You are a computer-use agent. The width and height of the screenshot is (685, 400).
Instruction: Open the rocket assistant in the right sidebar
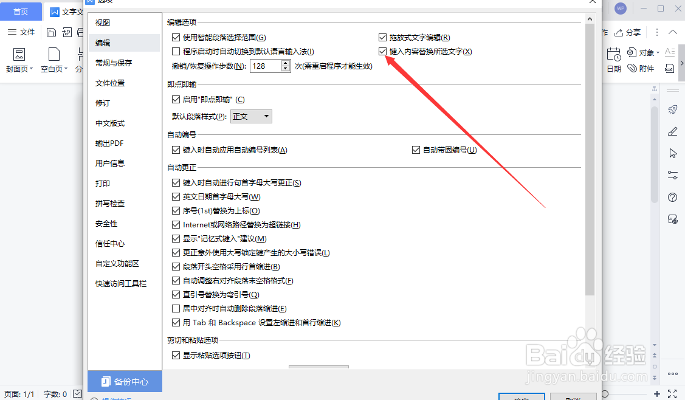[672, 109]
